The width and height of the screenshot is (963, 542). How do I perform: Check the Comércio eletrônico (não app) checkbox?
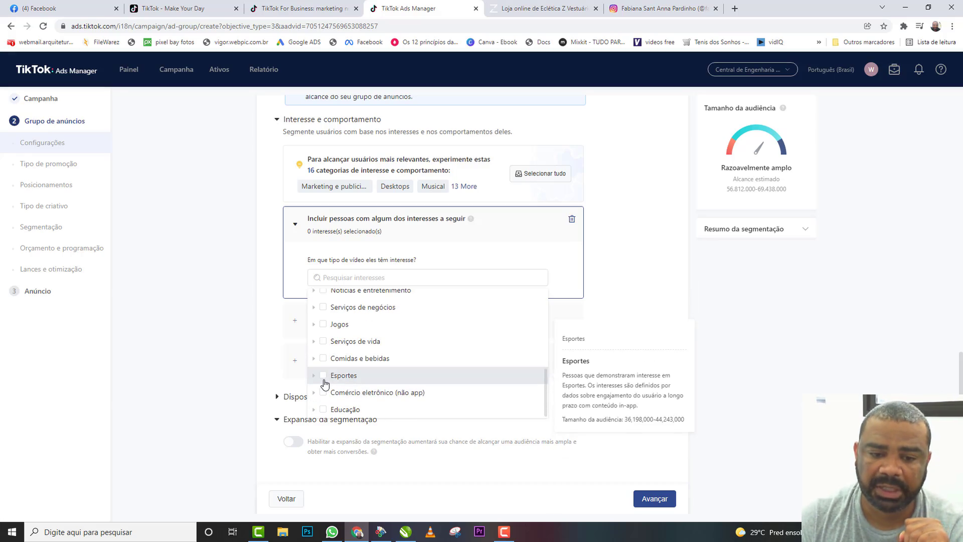pos(323,392)
